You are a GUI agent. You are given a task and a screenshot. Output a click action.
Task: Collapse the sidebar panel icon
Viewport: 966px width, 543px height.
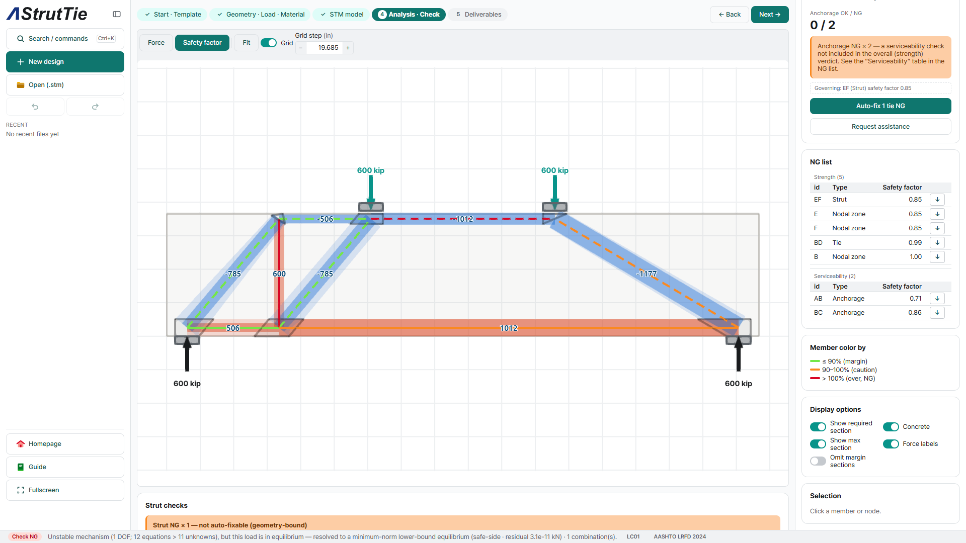click(117, 14)
